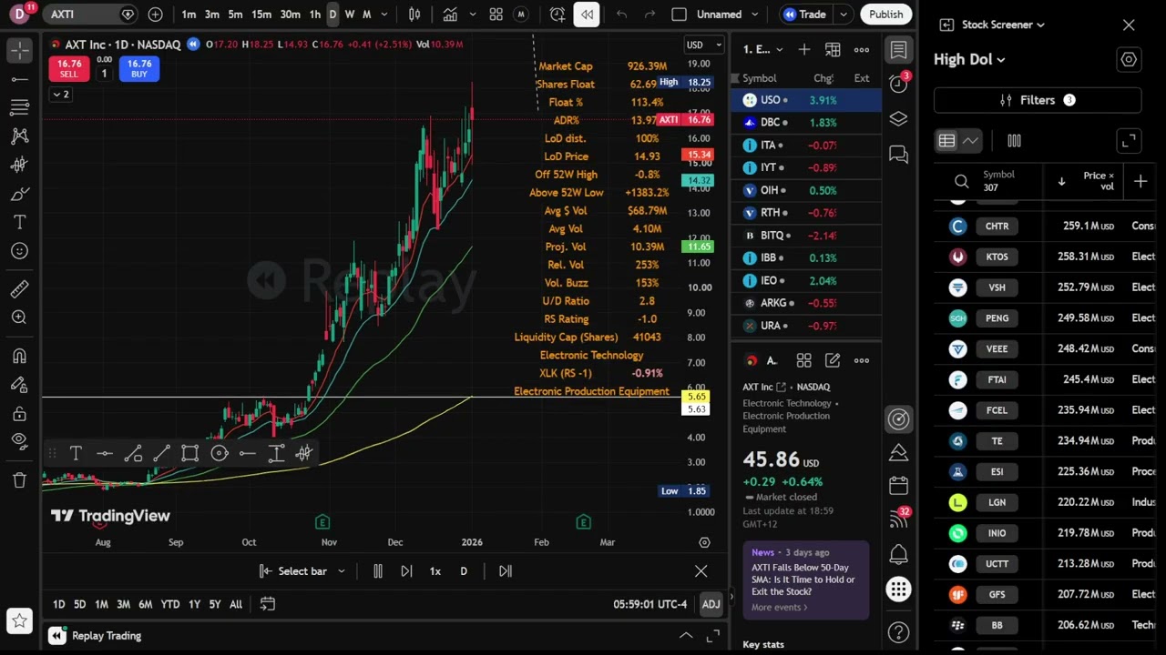Screen dimensions: 1166x655
Task: Click the Trade button
Action: (x=805, y=15)
